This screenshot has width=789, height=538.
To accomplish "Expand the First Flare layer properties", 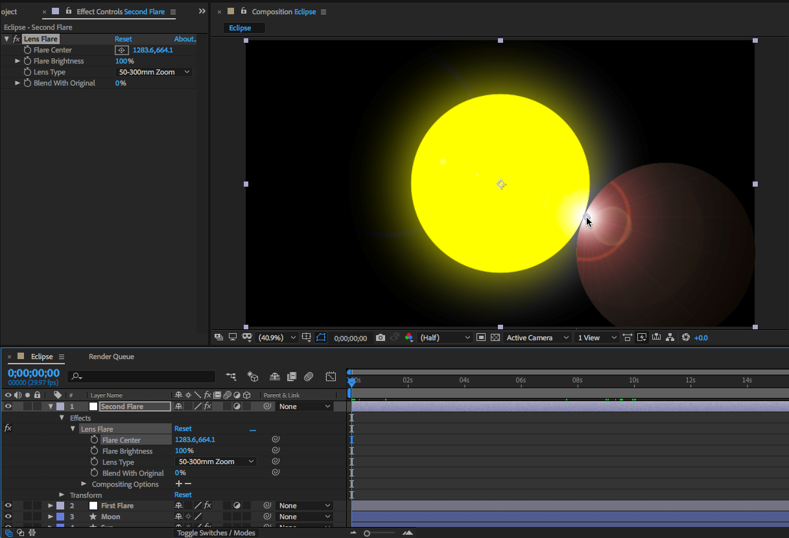I will [x=51, y=506].
